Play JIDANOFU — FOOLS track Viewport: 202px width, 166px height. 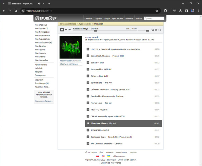click(x=88, y=130)
